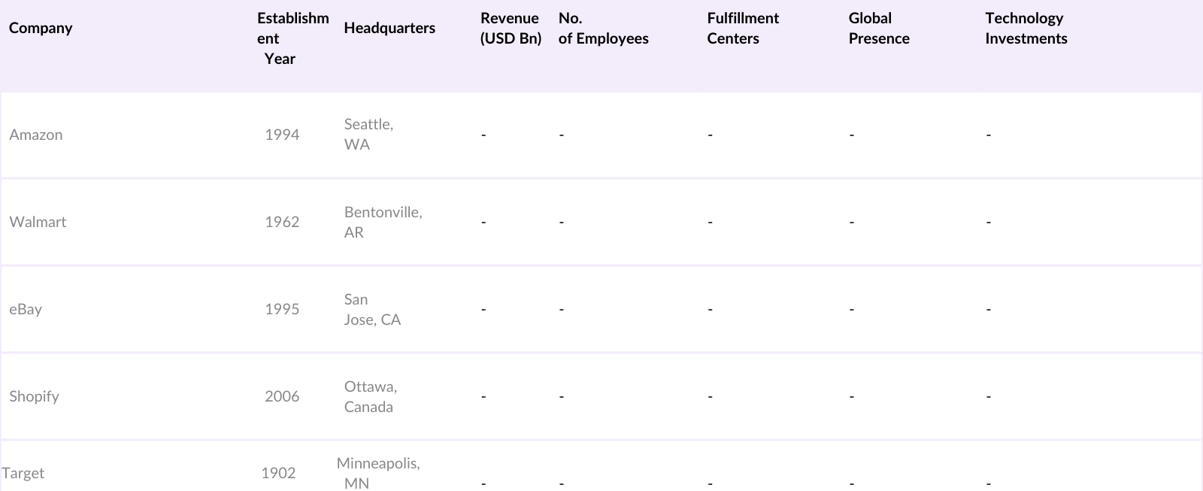Select the Shopify company cell
Screen dimensions: 1203x491
click(34, 396)
